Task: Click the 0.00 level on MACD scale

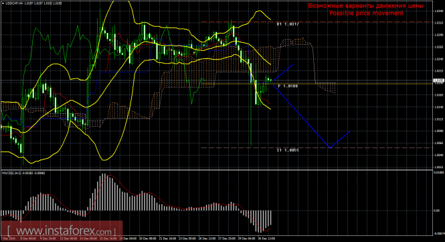Action: [437, 210]
